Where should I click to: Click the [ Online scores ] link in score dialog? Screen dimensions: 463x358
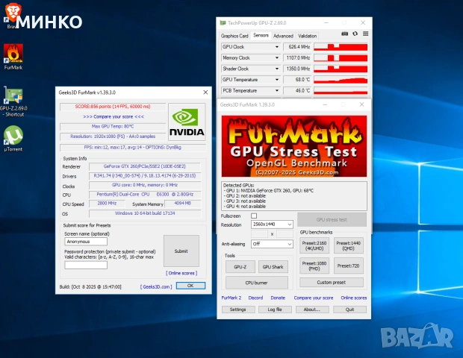pos(181,273)
